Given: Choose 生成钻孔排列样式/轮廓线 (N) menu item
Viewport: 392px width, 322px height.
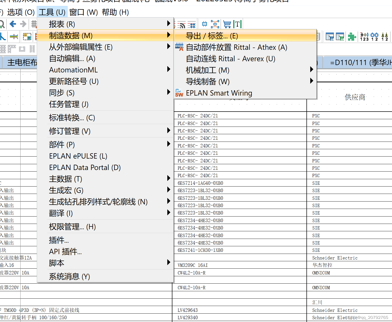Looking at the screenshot, I should pyautogui.click(x=105, y=202).
